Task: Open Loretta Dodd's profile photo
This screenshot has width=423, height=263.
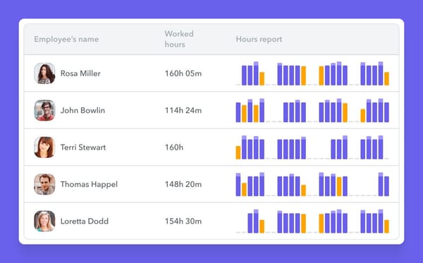Action: [x=44, y=221]
